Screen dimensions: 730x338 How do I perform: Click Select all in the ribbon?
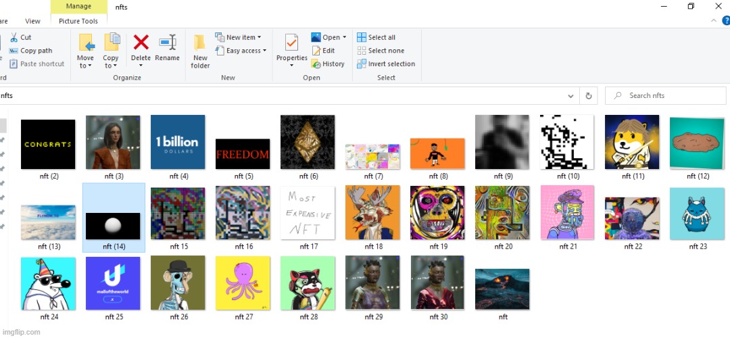(376, 37)
